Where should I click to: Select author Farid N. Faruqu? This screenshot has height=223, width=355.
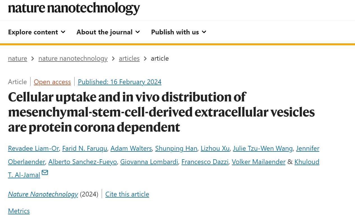click(x=85, y=148)
